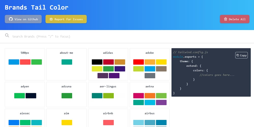Pick the coral airbnb swatch

pos(108,122)
